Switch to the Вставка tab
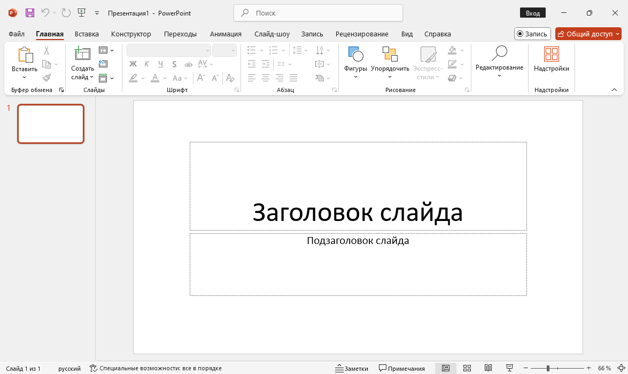Image resolution: width=628 pixels, height=374 pixels. point(87,34)
